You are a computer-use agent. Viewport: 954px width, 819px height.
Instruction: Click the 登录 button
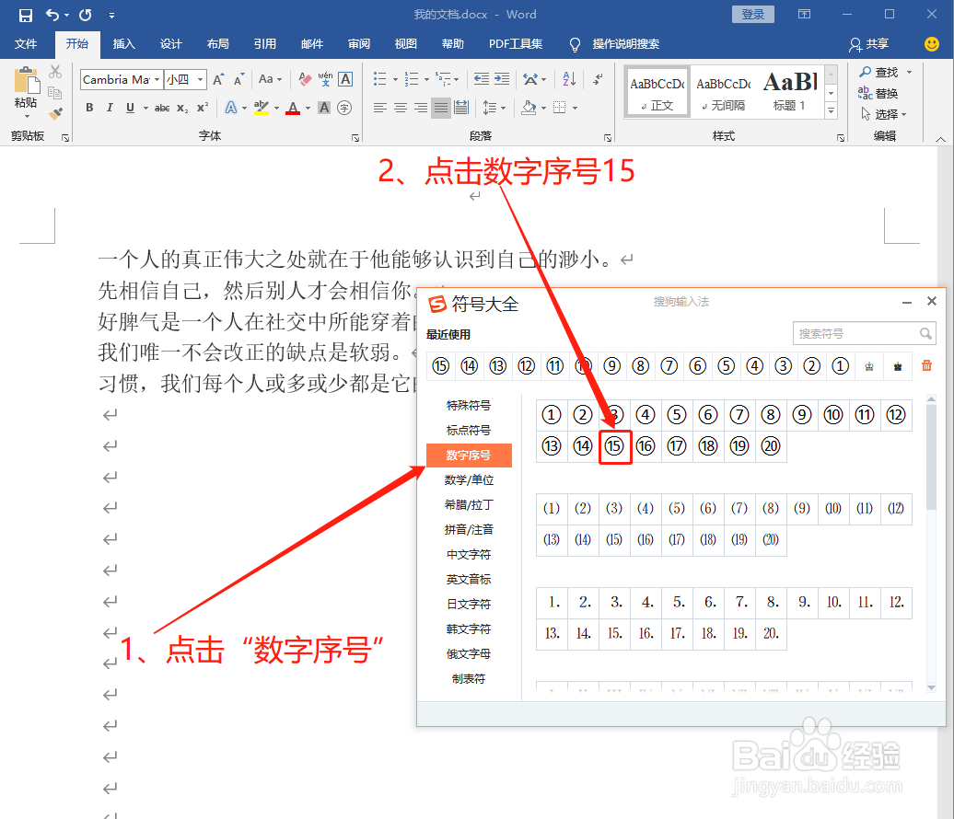(752, 14)
